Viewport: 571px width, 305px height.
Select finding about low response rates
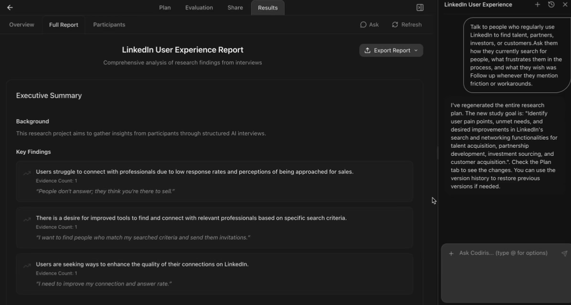tap(194, 172)
